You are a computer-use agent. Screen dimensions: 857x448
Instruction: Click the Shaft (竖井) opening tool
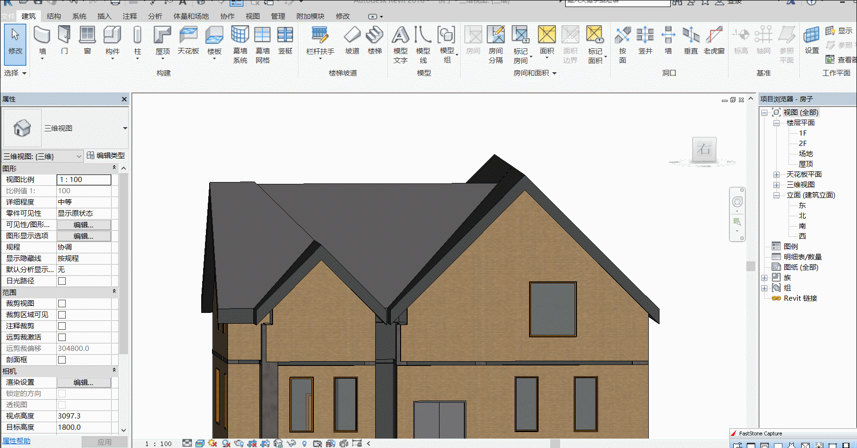pos(645,40)
